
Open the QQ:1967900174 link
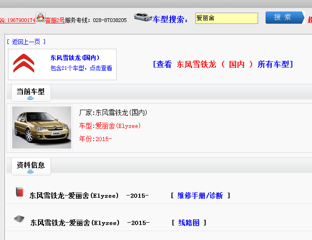pyautogui.click(x=17, y=20)
